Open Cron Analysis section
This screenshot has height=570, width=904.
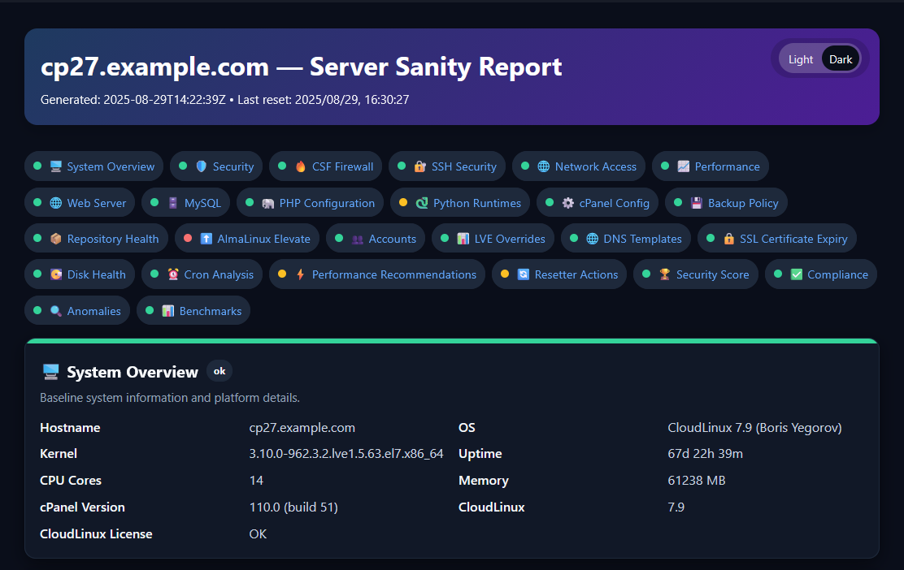(202, 274)
